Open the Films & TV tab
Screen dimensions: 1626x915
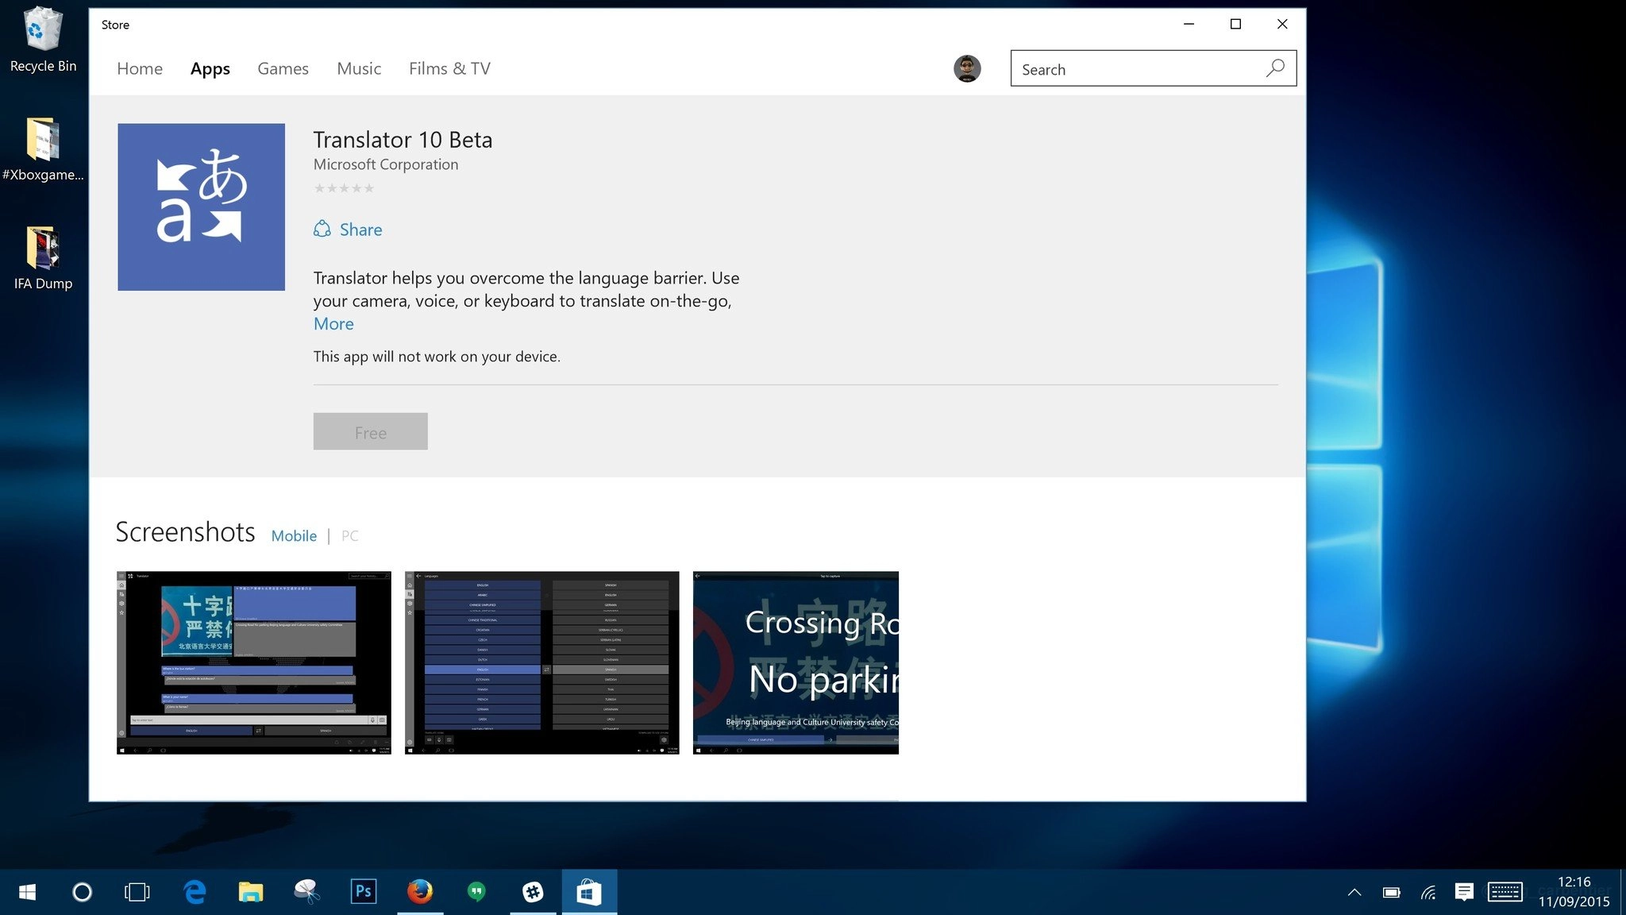(x=449, y=69)
